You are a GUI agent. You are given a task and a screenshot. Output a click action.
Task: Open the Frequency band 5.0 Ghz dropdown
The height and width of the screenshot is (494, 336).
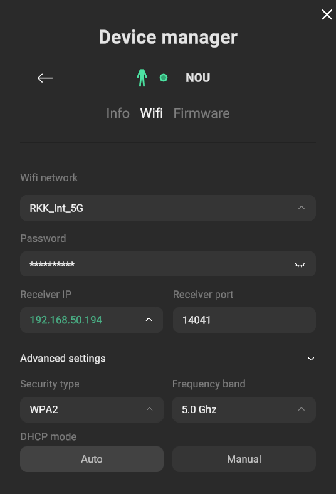(x=244, y=409)
